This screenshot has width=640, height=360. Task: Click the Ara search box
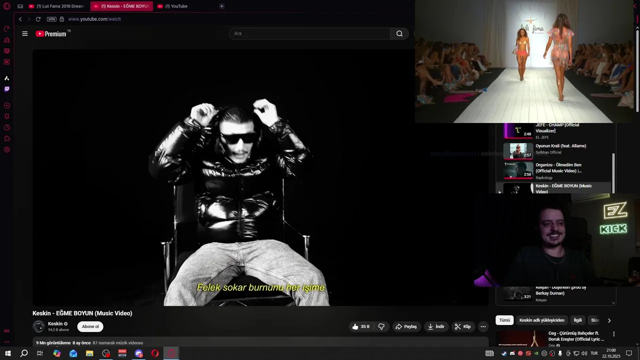coord(309,33)
